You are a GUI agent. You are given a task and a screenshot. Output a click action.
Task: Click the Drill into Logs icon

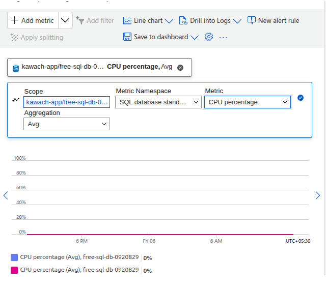click(183, 20)
